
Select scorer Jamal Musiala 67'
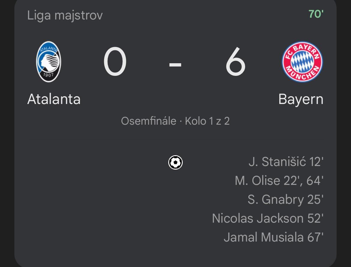(x=273, y=237)
